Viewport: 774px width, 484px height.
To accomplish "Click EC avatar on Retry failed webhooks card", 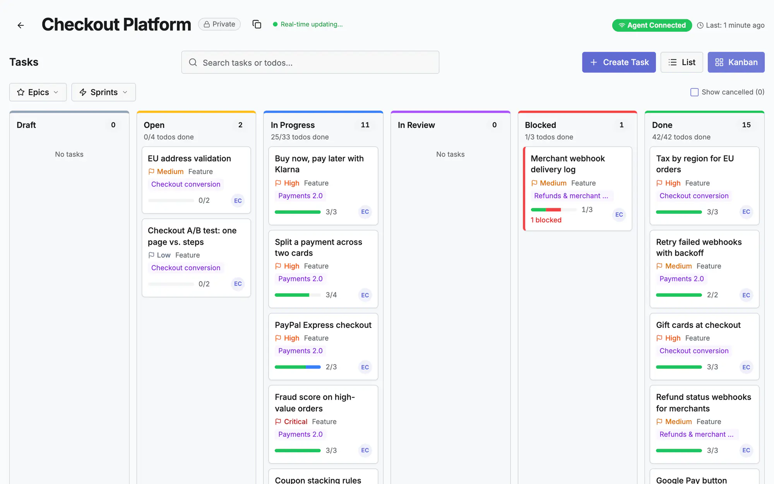I will (x=746, y=295).
